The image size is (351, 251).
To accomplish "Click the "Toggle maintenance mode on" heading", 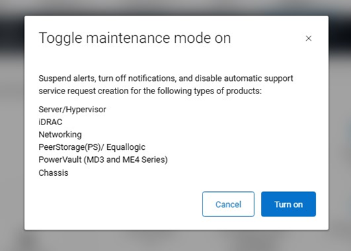I will (x=135, y=38).
